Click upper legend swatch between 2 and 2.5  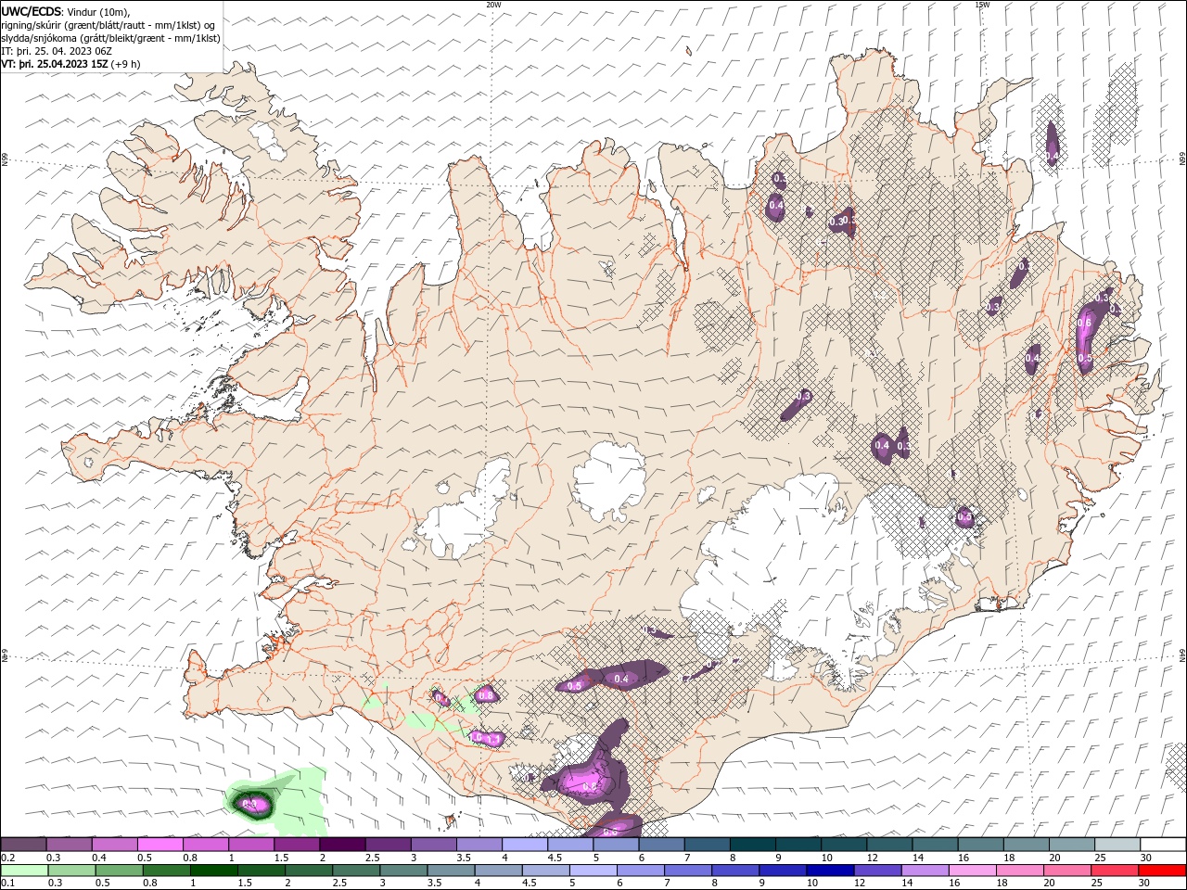(342, 845)
